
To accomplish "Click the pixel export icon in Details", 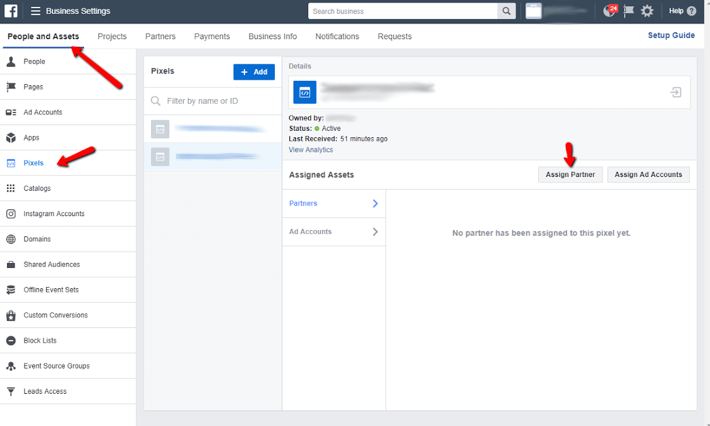I will (675, 93).
